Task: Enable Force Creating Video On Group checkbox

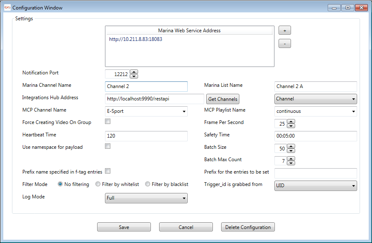Action: tap(108, 121)
